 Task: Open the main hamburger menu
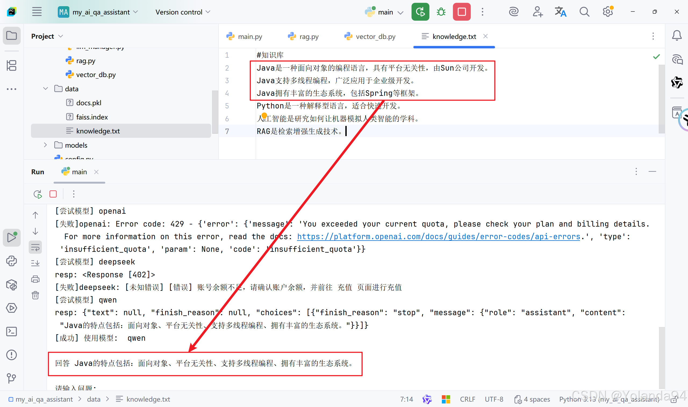(x=37, y=12)
